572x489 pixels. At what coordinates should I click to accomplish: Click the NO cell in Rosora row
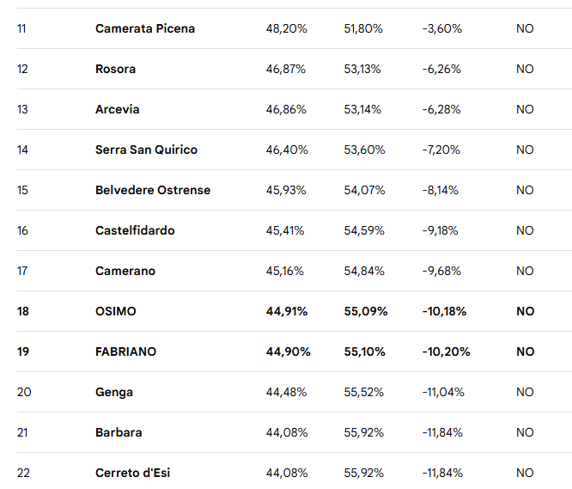tap(525, 69)
